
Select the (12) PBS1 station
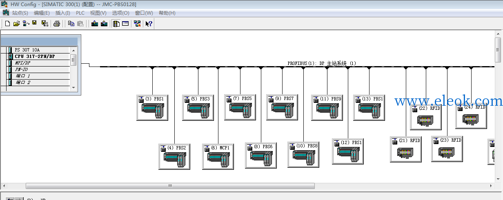coord(348,151)
